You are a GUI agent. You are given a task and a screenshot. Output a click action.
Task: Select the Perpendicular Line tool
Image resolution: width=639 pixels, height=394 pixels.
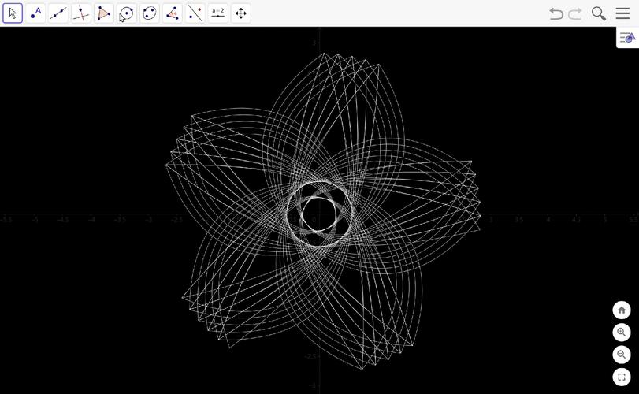81,13
